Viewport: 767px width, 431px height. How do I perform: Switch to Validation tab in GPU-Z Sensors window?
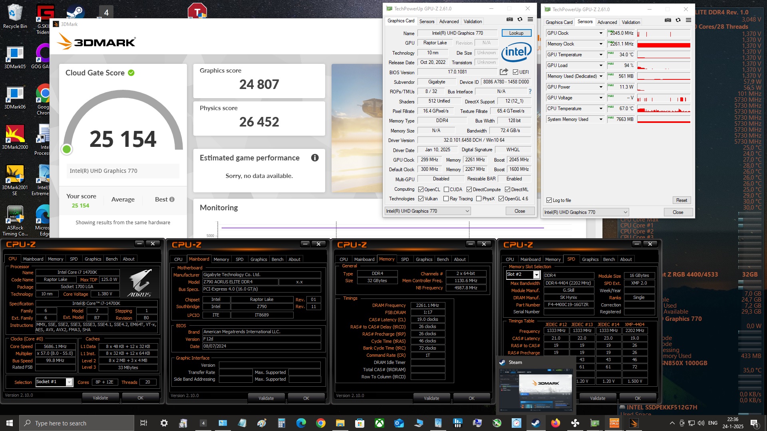(631, 22)
